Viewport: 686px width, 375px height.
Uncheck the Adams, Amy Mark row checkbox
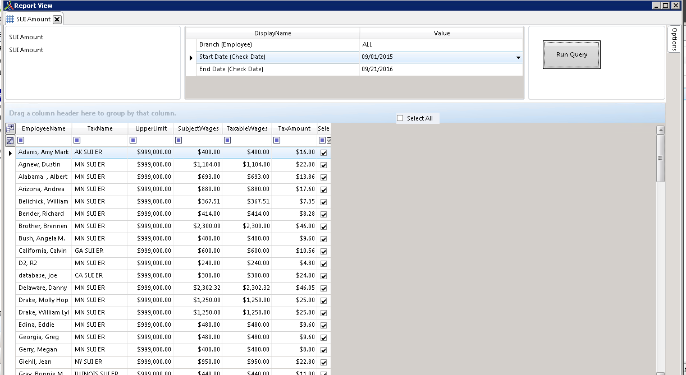(x=323, y=152)
